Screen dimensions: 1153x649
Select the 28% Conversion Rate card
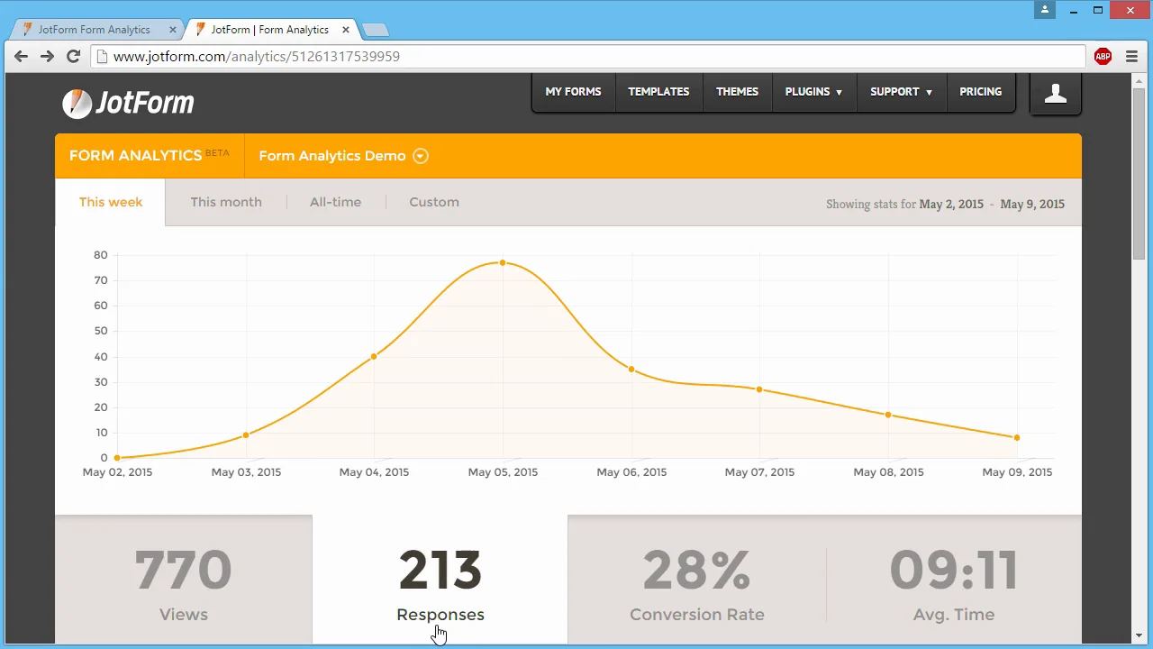697,580
